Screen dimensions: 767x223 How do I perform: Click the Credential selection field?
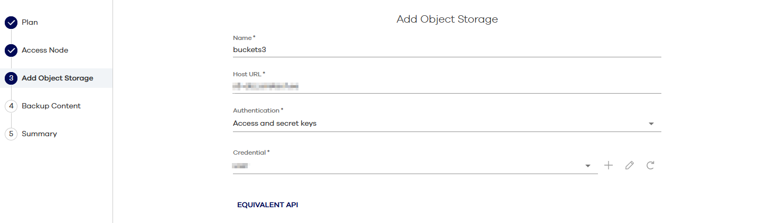click(x=407, y=166)
